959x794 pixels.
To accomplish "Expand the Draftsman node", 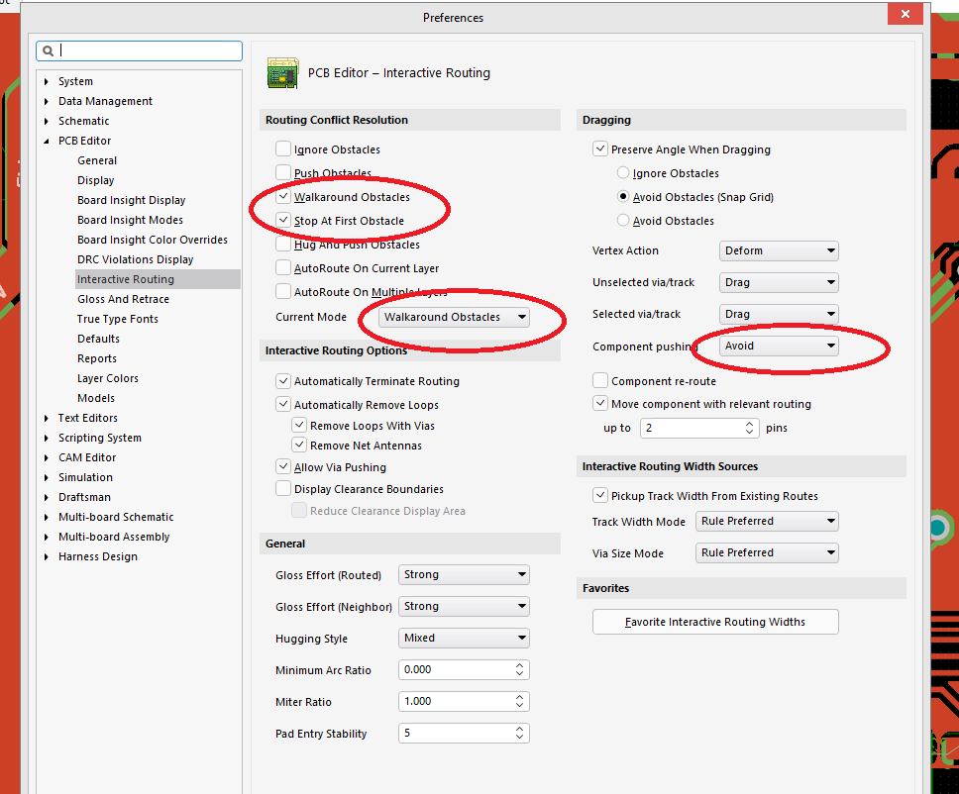I will coord(47,498).
